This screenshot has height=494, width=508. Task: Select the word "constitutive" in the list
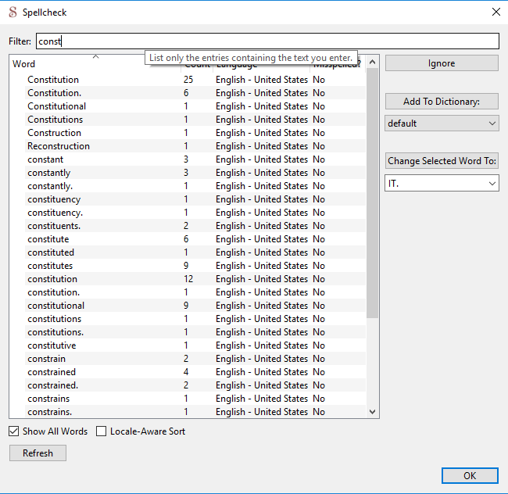52,345
